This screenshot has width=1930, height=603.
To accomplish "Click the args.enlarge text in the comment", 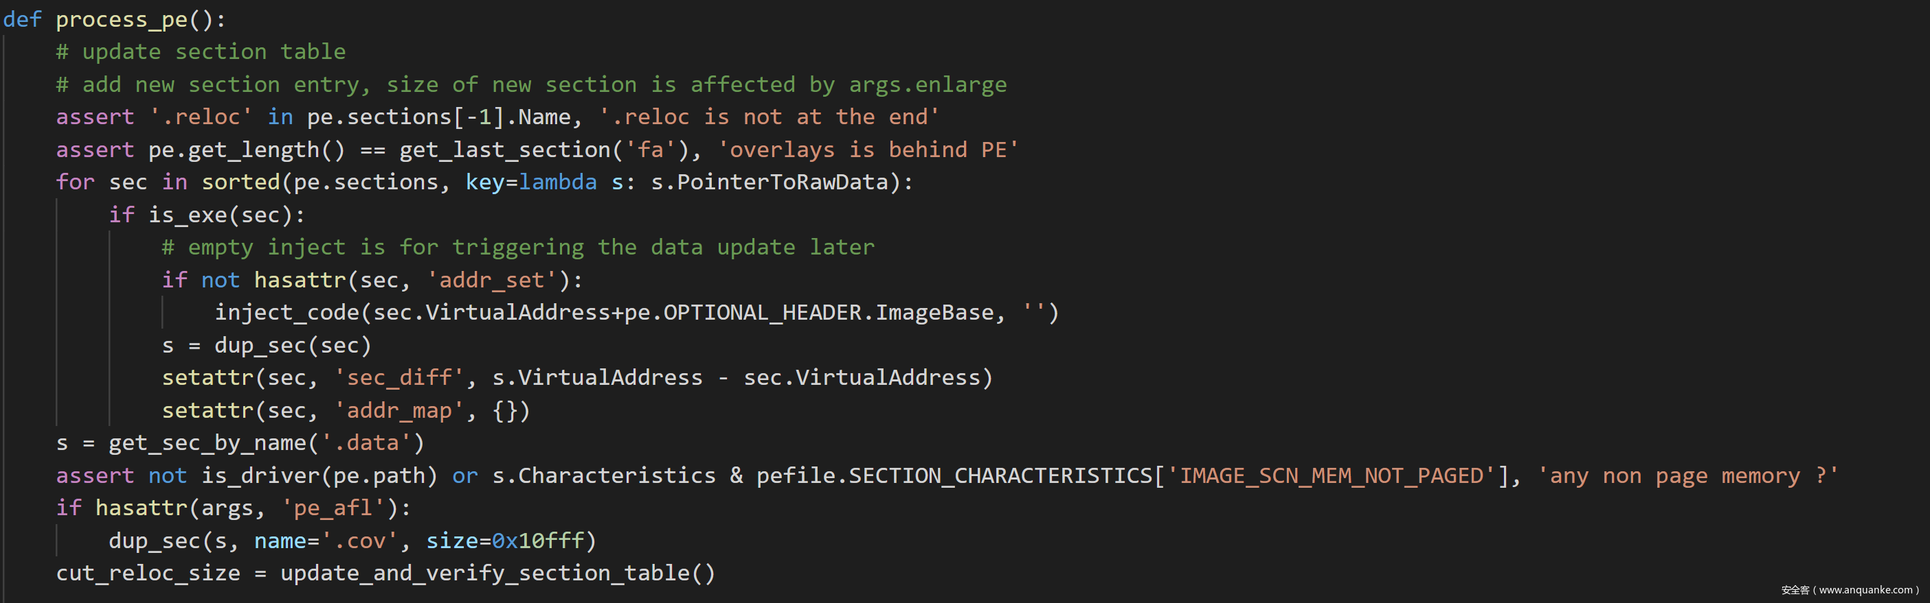I will click(x=928, y=84).
